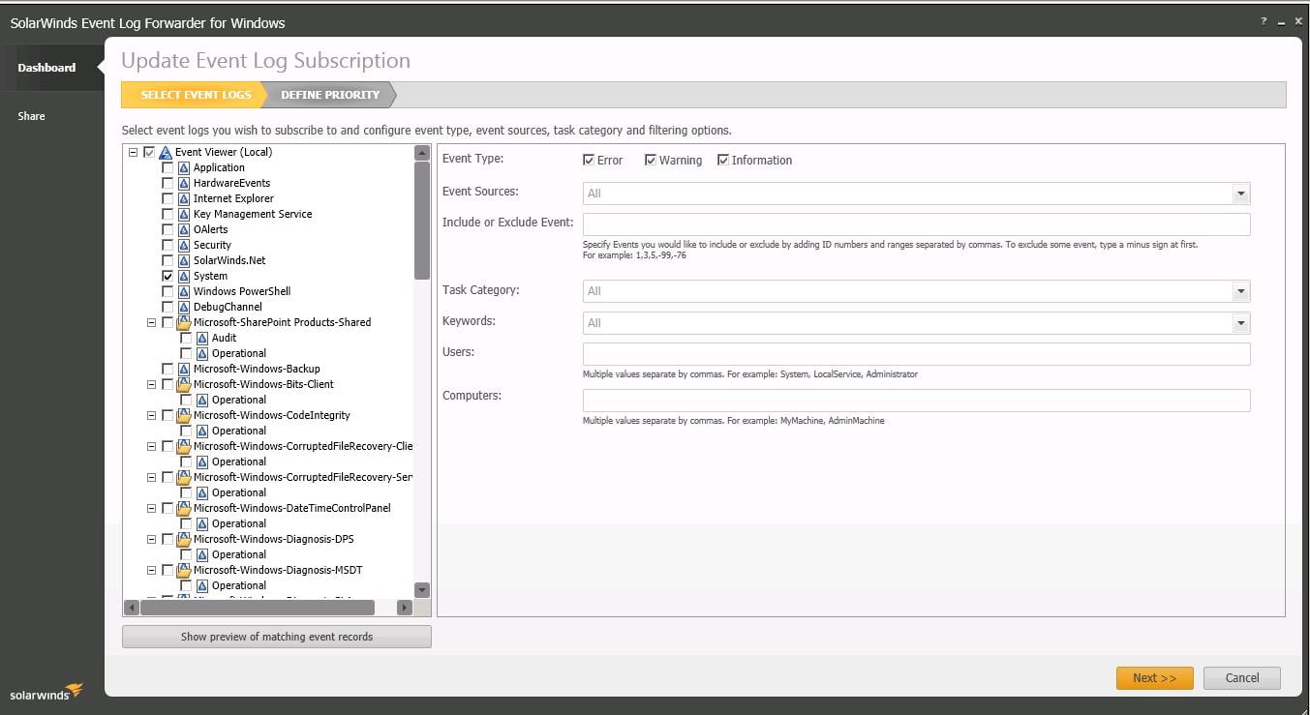The height and width of the screenshot is (715, 1310).
Task: Untick the System log checkbox
Action: pos(168,276)
